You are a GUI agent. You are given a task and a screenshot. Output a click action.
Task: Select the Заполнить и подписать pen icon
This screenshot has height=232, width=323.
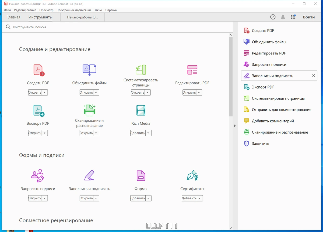click(x=89, y=175)
